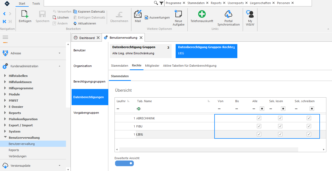Open the Mitglieder tab
This screenshot has height=171, width=332.
tap(152, 66)
